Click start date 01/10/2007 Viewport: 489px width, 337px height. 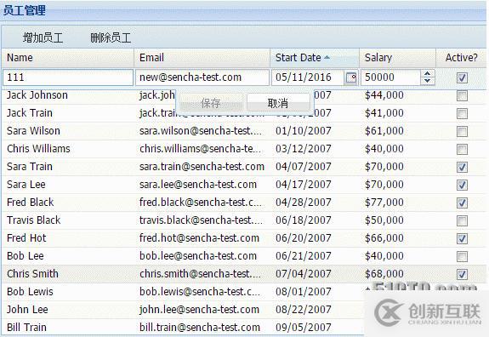click(303, 131)
